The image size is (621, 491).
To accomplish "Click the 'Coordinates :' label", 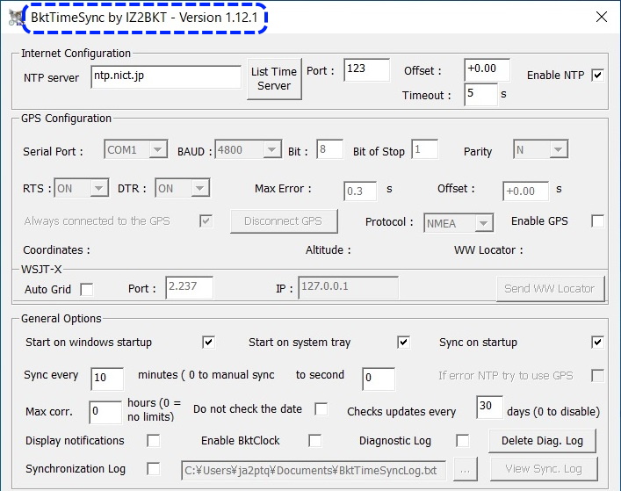I will [56, 250].
